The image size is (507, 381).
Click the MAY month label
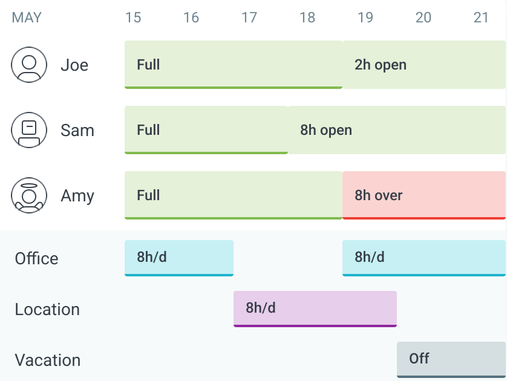click(27, 18)
